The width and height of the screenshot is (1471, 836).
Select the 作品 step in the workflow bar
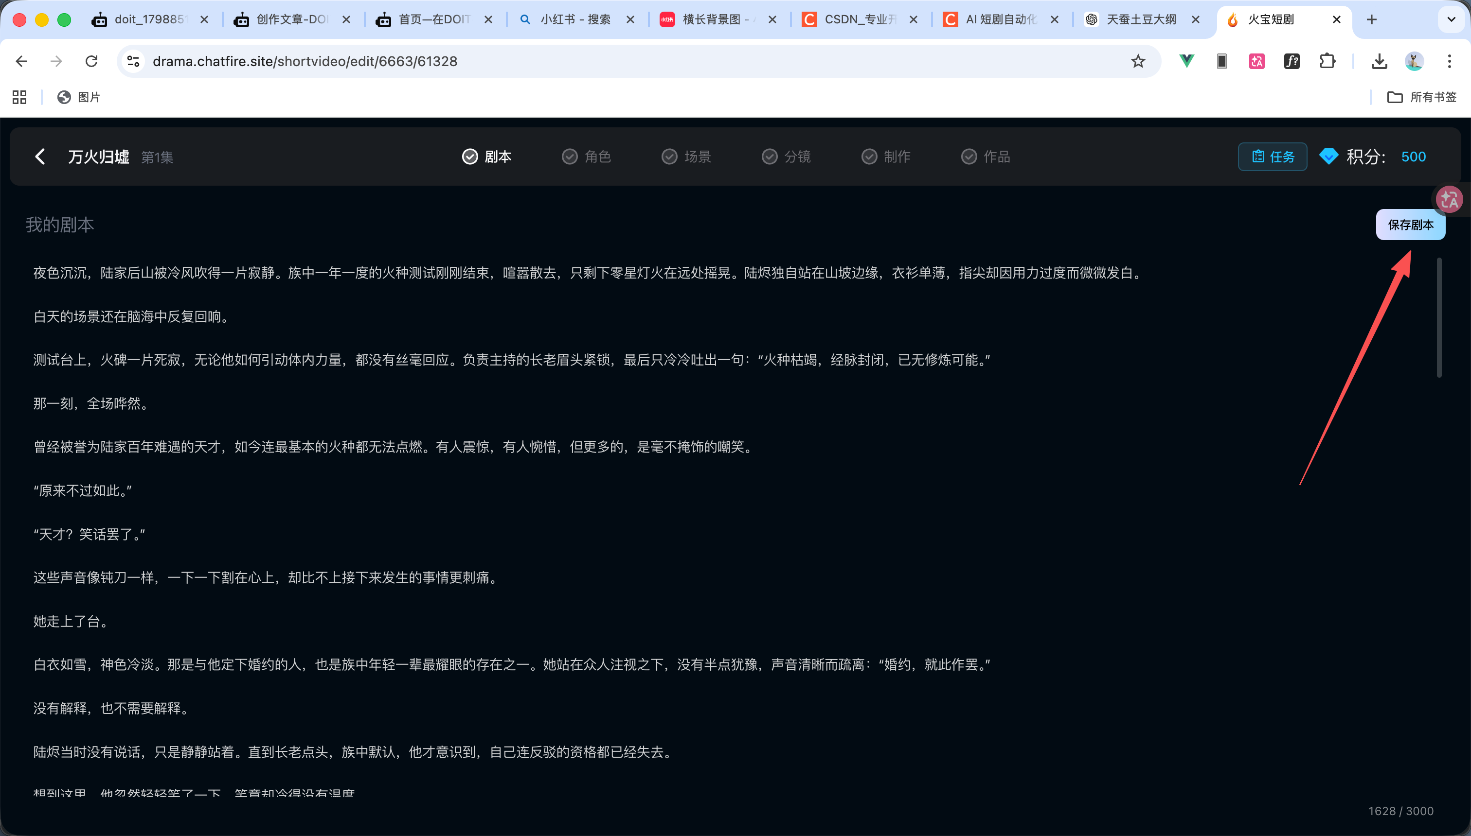(985, 156)
